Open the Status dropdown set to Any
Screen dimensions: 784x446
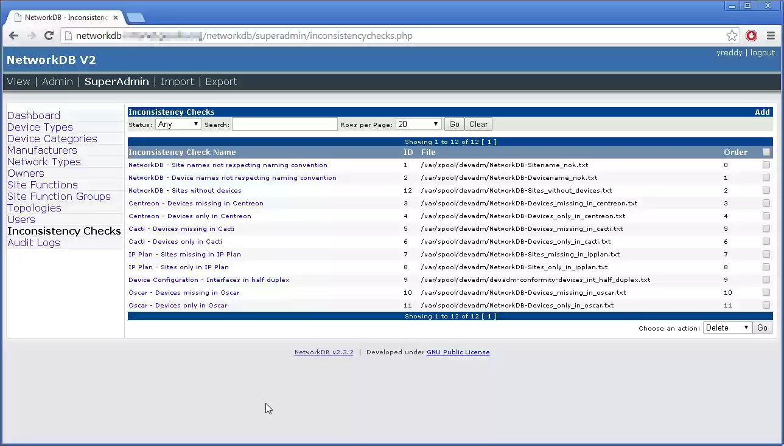(x=178, y=125)
